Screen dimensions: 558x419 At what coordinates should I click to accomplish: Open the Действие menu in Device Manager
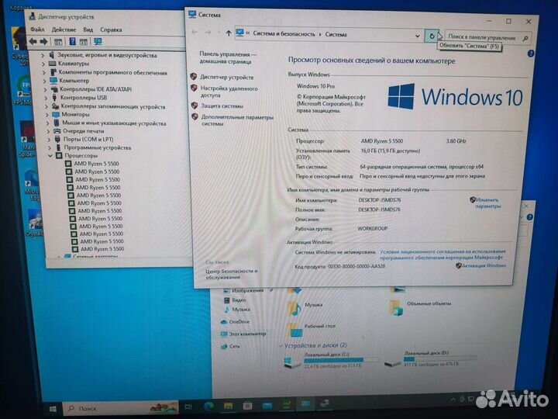(64, 29)
